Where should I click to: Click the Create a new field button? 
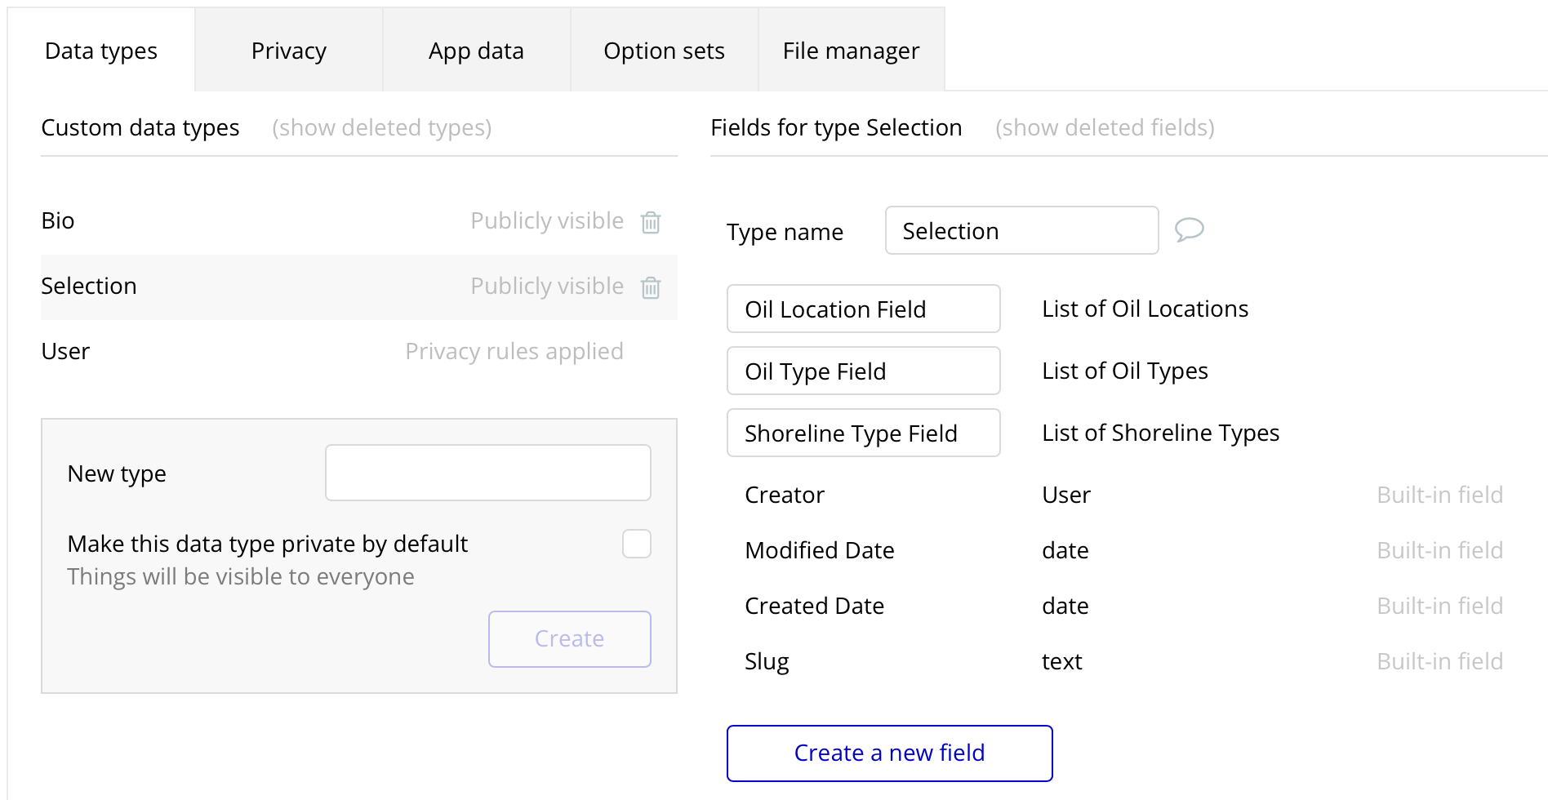click(889, 753)
